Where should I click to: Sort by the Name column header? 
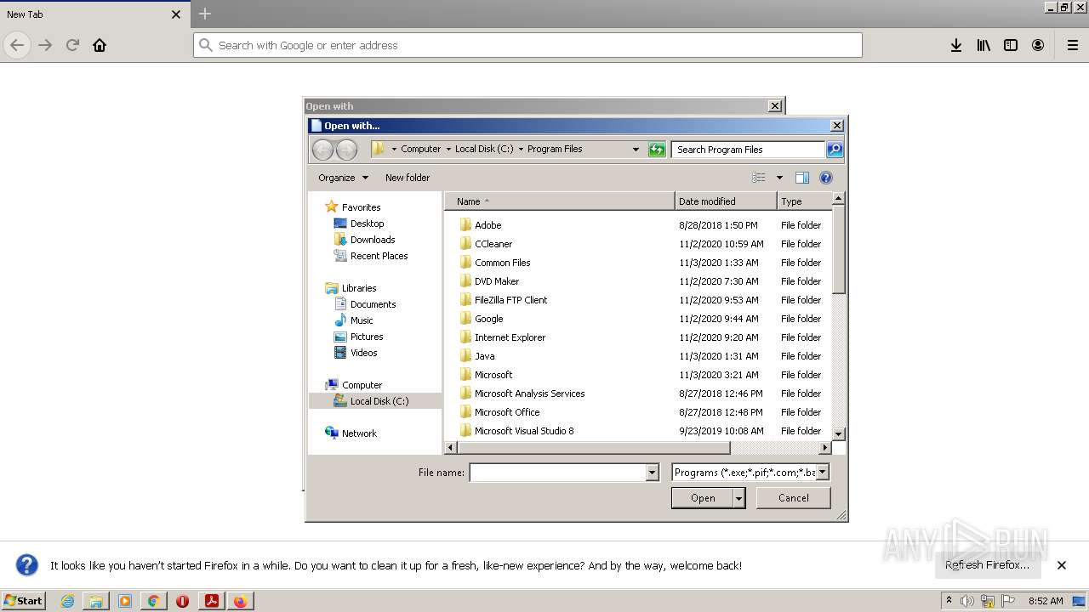560,201
